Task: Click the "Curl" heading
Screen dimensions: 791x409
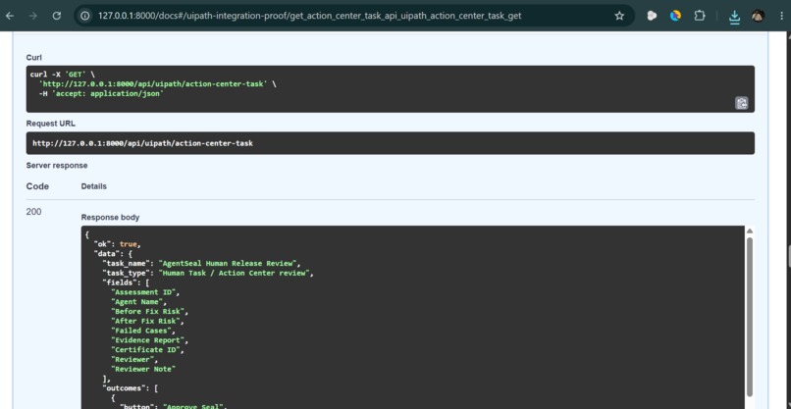Action: coord(33,58)
